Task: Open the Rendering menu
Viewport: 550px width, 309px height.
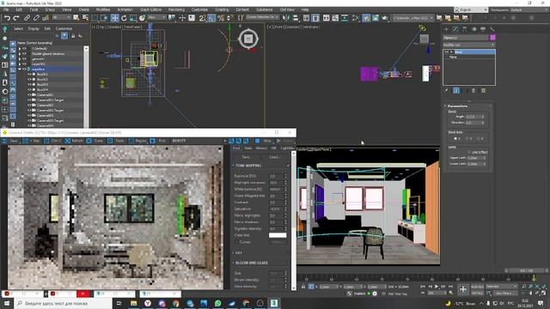Action: [x=176, y=9]
